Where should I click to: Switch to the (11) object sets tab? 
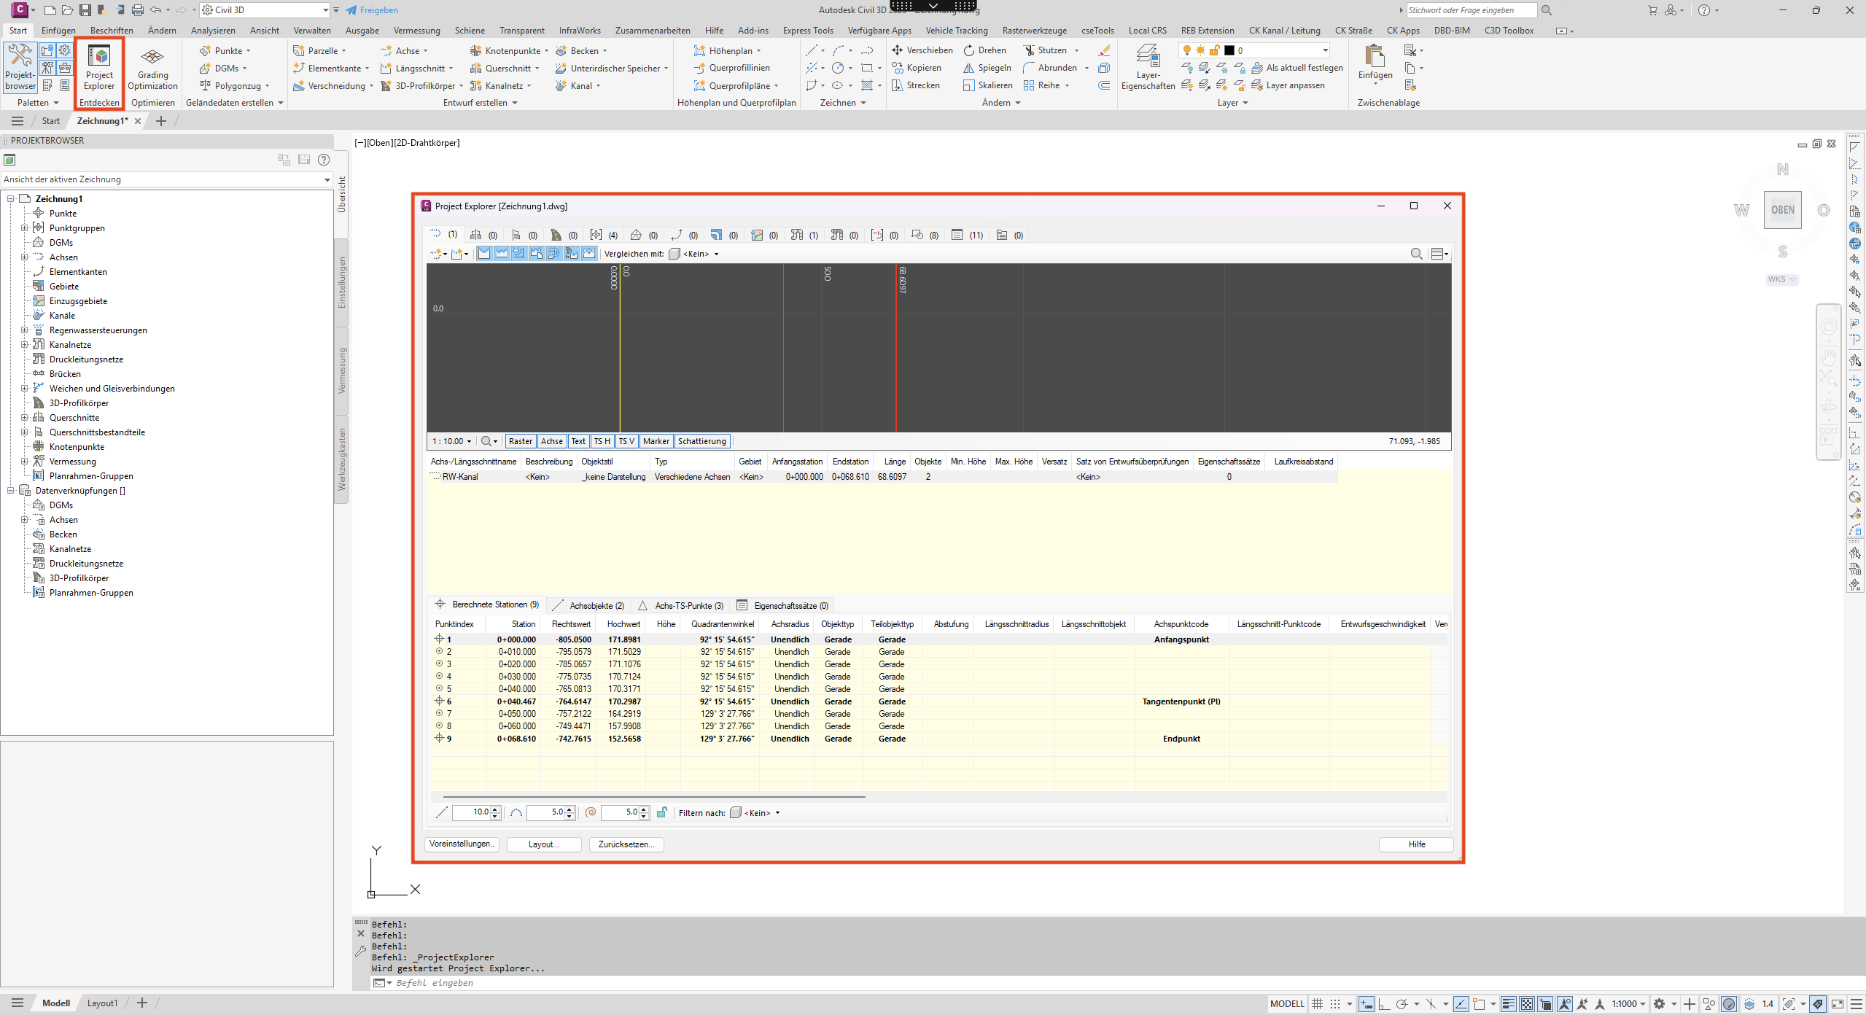(967, 235)
